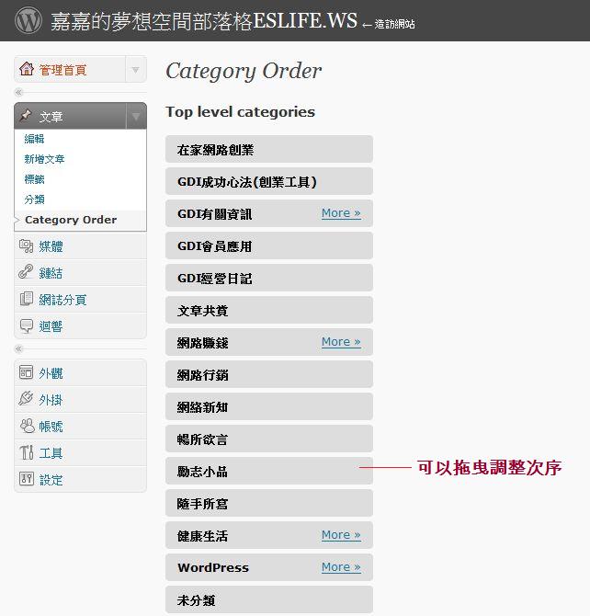Select the 在家網路創業 category row
The width and height of the screenshot is (590, 616).
(269, 149)
